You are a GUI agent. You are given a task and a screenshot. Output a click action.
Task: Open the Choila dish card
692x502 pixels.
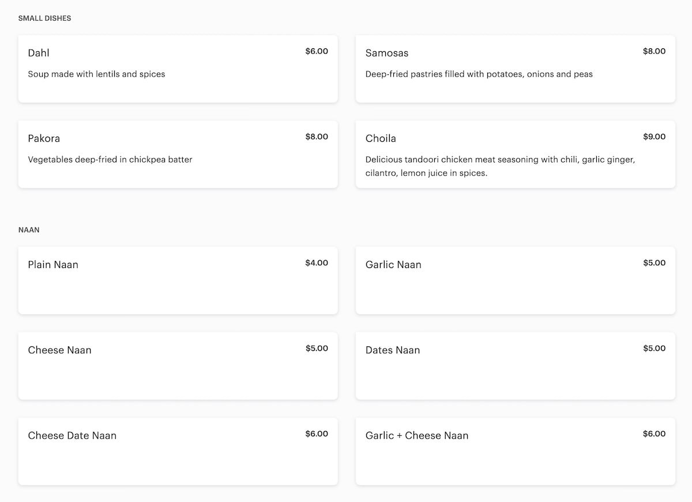point(515,154)
